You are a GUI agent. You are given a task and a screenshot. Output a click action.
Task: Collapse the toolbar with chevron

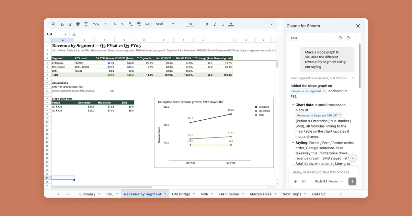pos(272,24)
